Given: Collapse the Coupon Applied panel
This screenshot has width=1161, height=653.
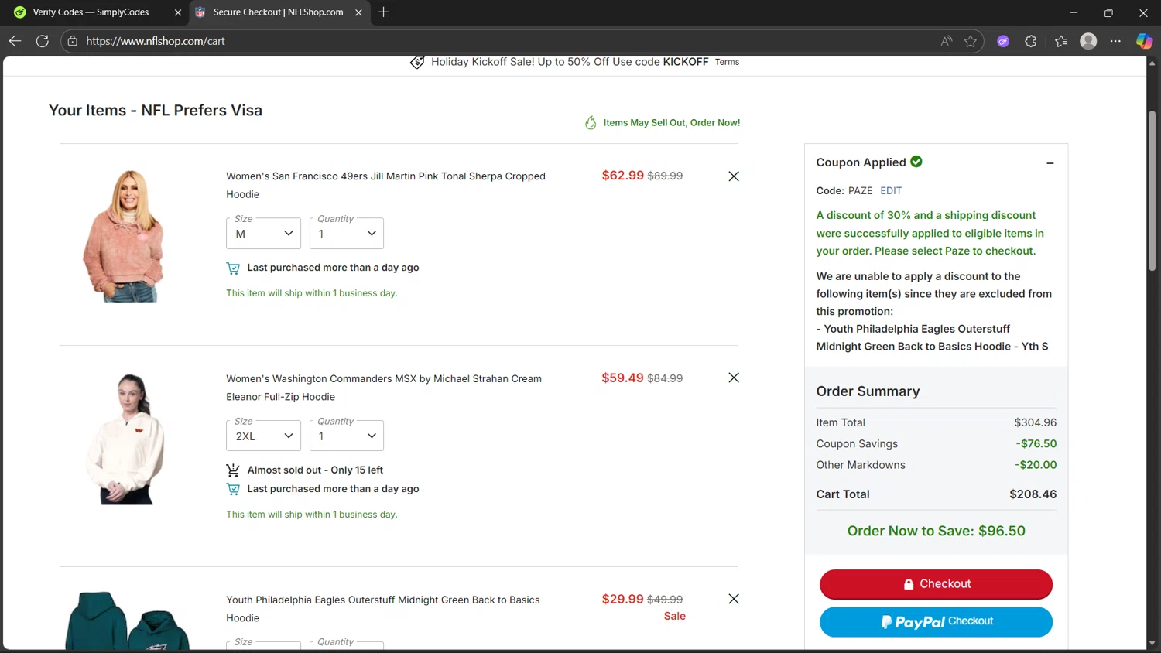Looking at the screenshot, I should 1050,163.
